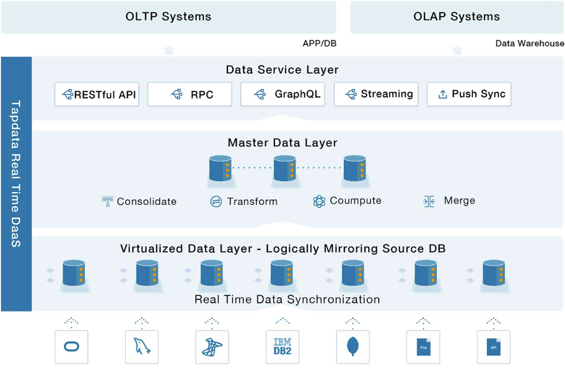The height and width of the screenshot is (369, 565).
Task: Click the SQL Server source icon
Action: 212,347
